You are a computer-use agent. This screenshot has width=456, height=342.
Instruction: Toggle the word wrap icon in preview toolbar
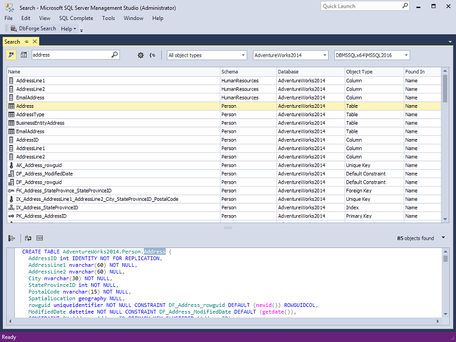(x=28, y=238)
